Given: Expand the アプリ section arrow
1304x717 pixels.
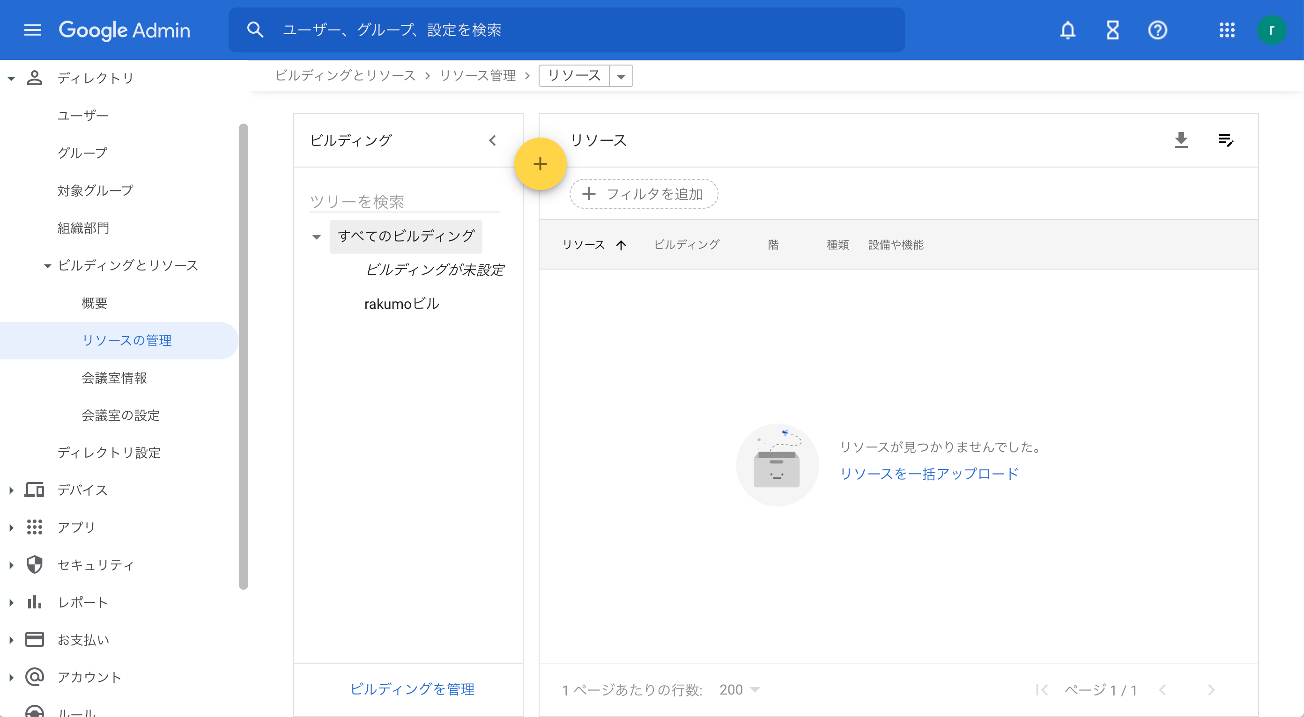Looking at the screenshot, I should click(x=11, y=527).
